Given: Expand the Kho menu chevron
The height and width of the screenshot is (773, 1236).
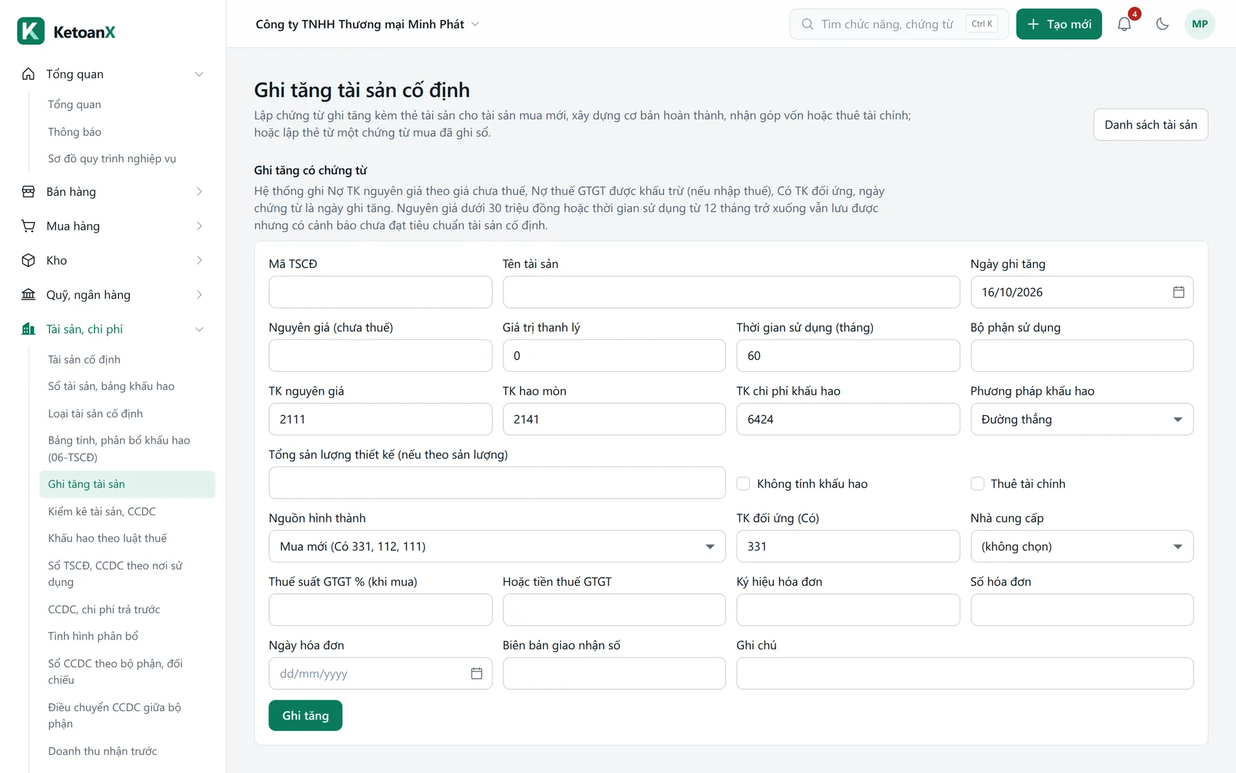Looking at the screenshot, I should (x=200, y=260).
